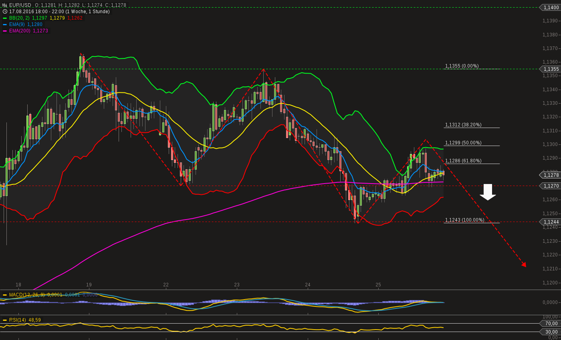This screenshot has width=561, height=340.
Task: Click the 1,1200 price axis label
Action: 550,283
